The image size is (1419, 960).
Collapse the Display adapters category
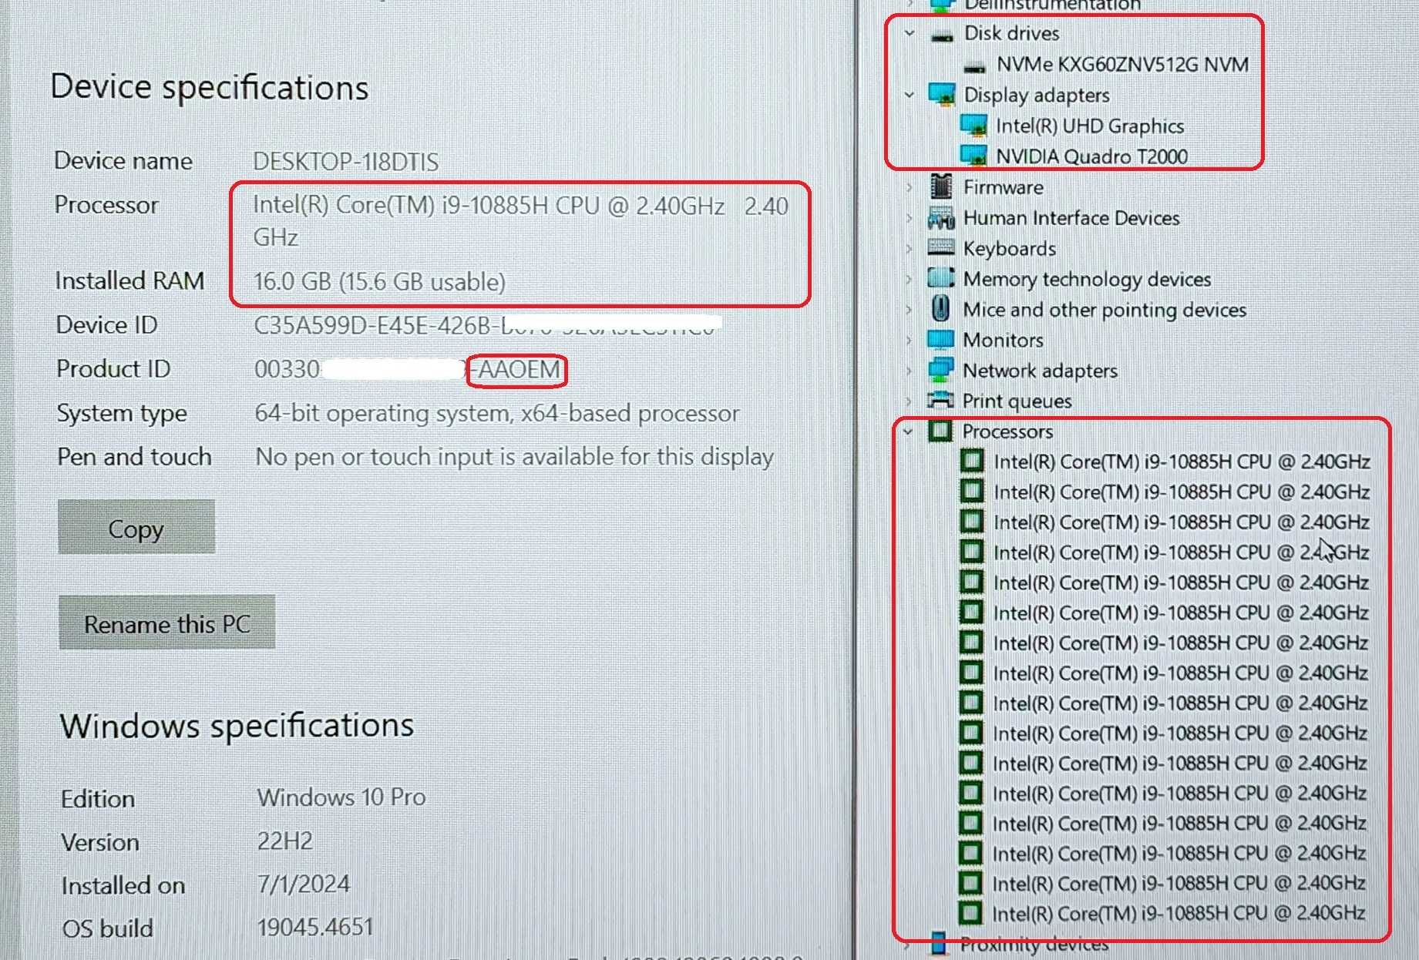pos(910,95)
